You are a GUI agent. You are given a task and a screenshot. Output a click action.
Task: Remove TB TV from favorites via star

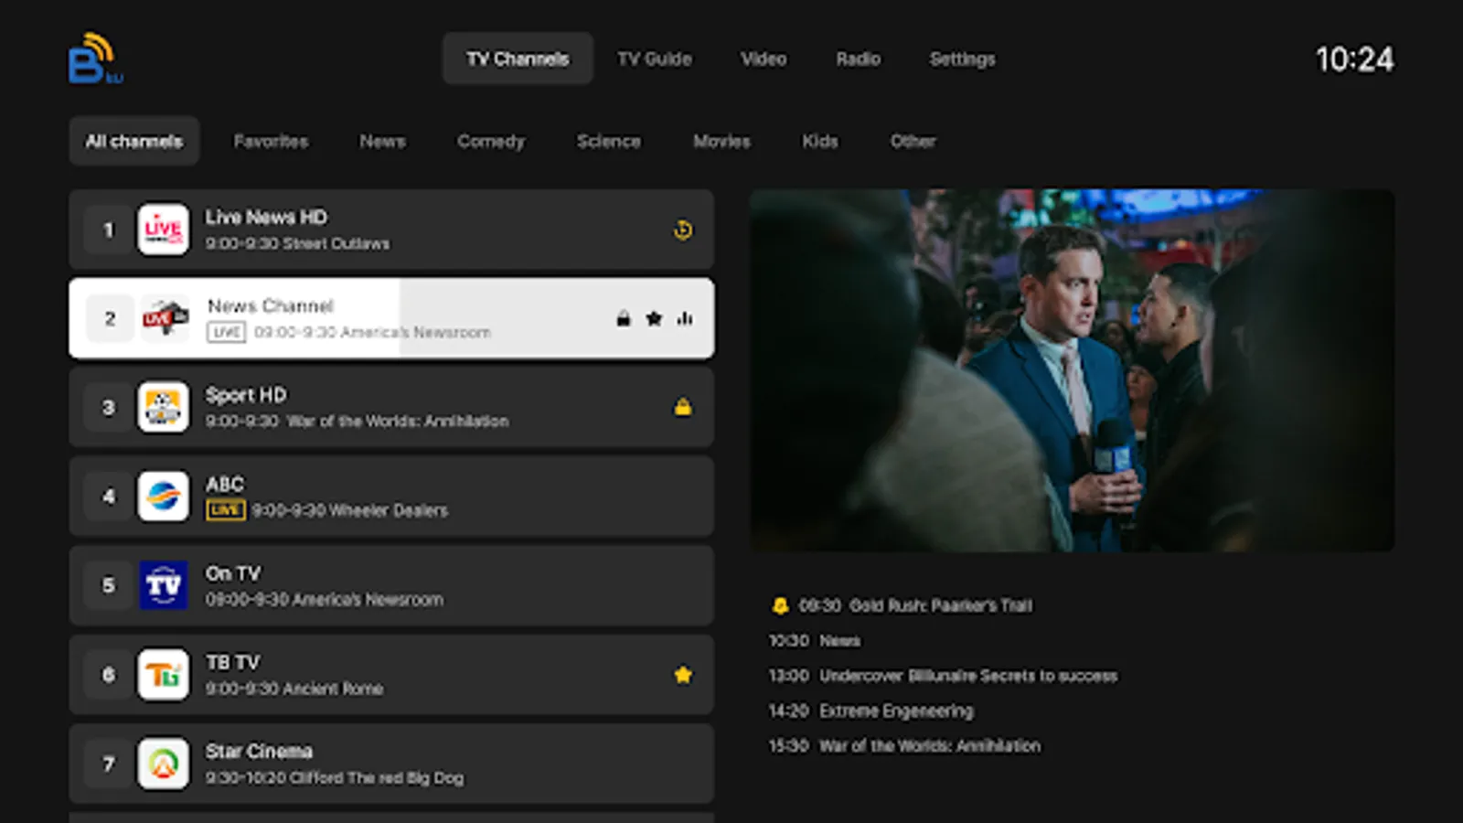(683, 675)
